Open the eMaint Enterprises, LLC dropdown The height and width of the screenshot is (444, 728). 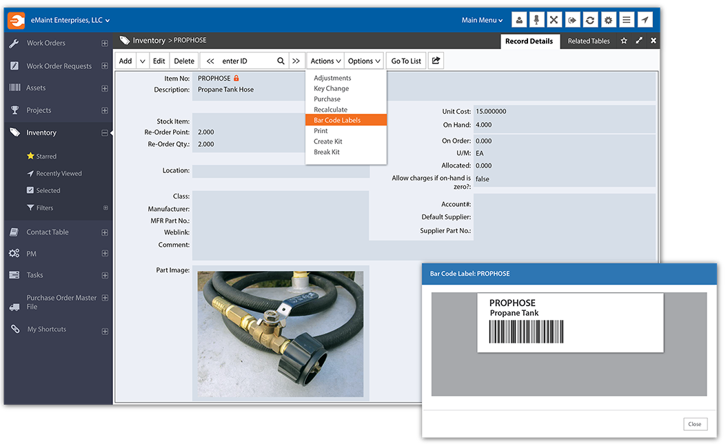(70, 20)
